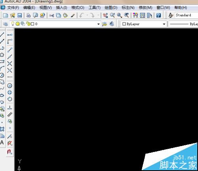Click the Open file folder icon
Image resolution: width=198 pixels, height=171 pixels.
point(13,15)
